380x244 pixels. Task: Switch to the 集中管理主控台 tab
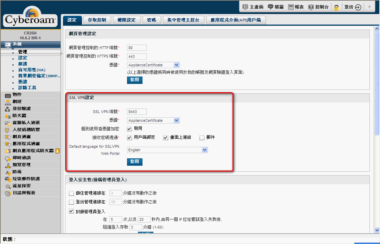tap(183, 20)
